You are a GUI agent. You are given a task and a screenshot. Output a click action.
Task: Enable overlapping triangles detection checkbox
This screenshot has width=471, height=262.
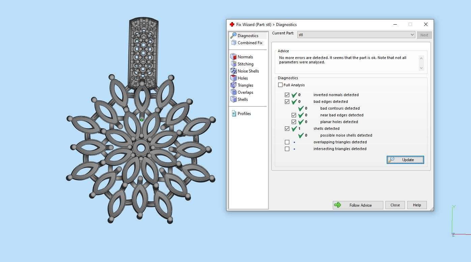[x=287, y=142]
